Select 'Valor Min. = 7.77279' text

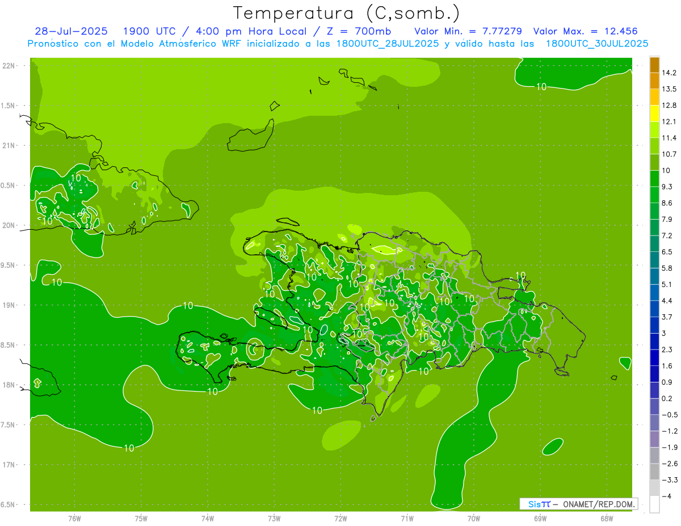coord(469,32)
